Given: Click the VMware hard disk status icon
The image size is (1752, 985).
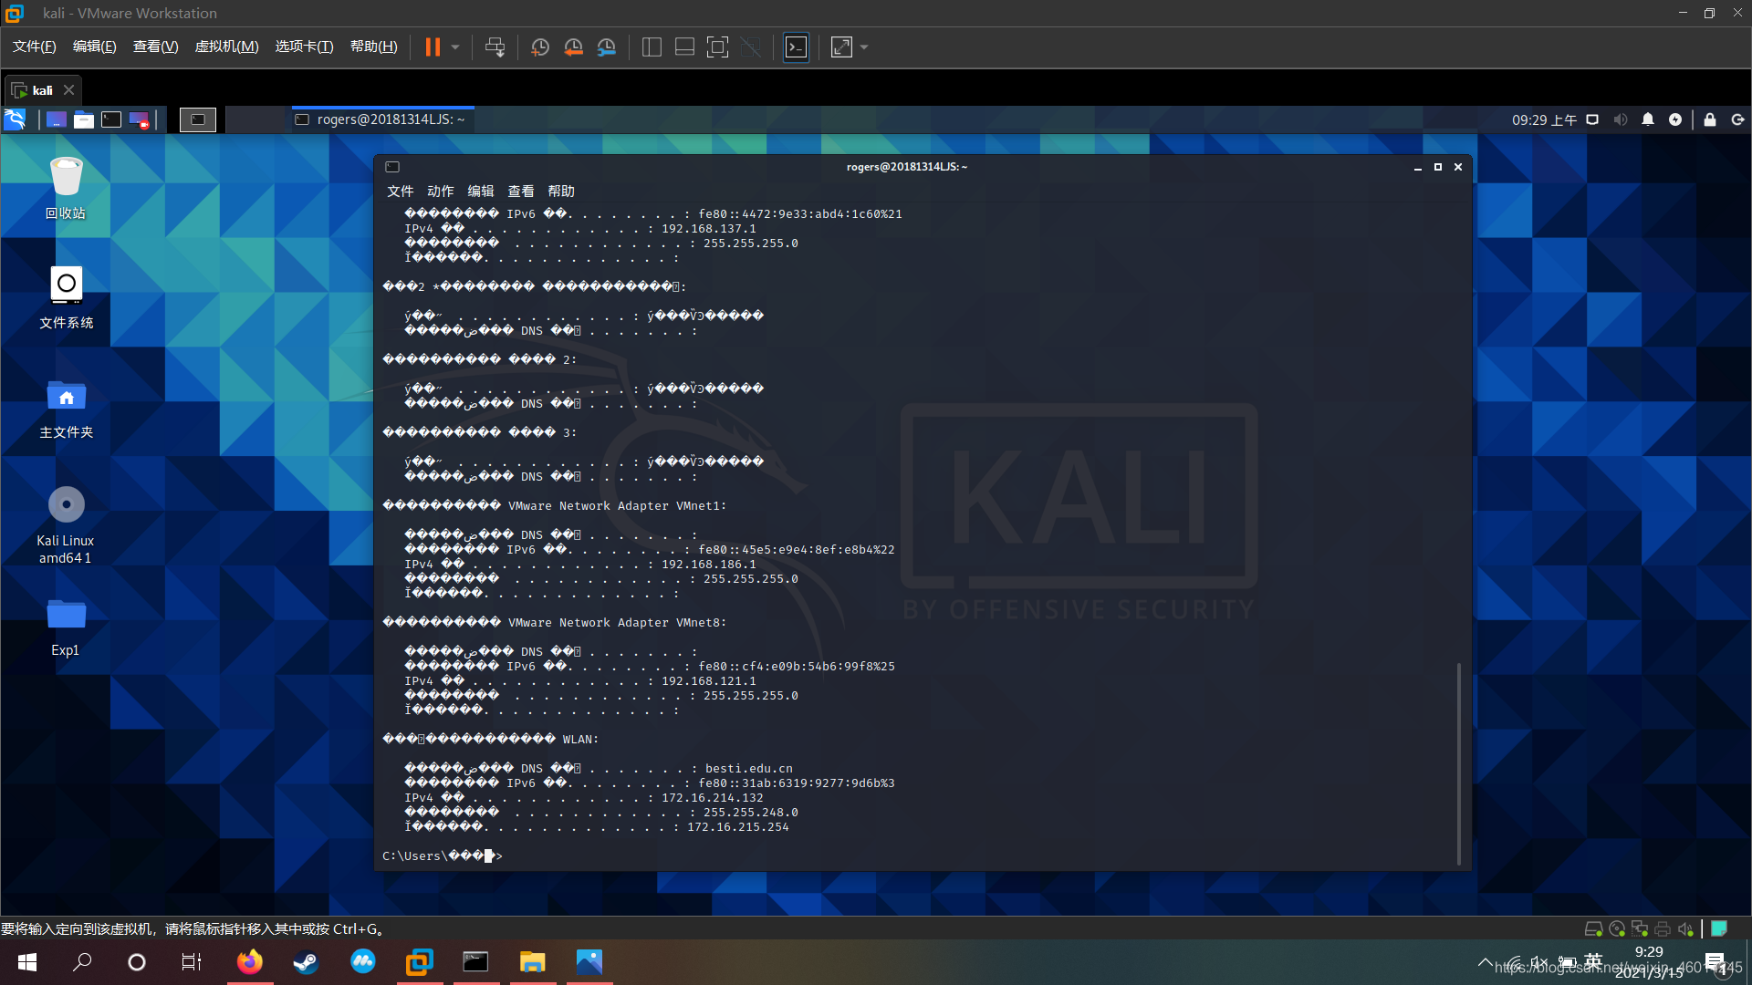Looking at the screenshot, I should click(x=1594, y=928).
